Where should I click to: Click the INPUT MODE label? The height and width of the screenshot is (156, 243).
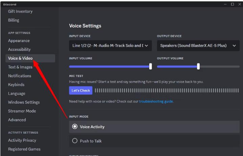click(x=79, y=117)
